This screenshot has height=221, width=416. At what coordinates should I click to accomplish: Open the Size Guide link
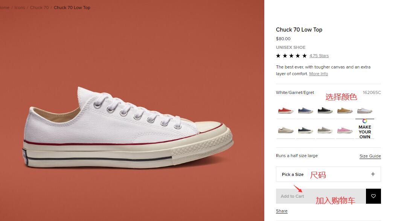click(x=370, y=156)
